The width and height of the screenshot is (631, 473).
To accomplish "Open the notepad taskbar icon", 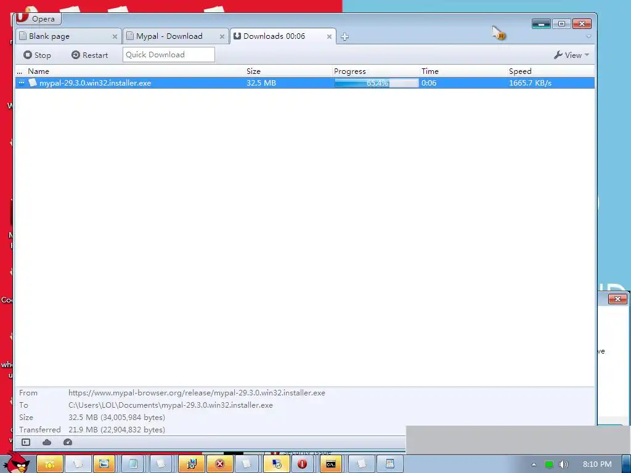I will [133, 464].
